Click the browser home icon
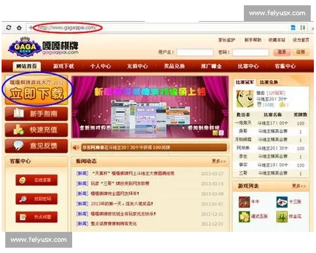 coord(19,27)
